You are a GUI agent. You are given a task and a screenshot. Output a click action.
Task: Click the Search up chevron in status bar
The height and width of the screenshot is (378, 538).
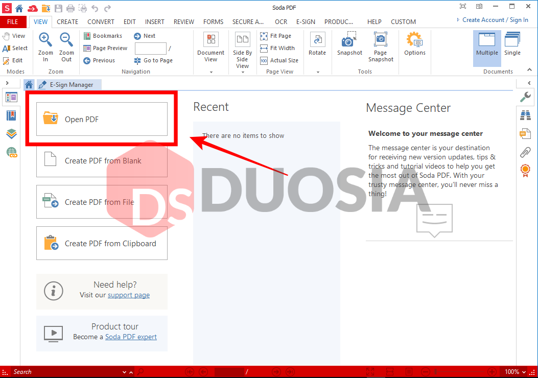pos(131,372)
